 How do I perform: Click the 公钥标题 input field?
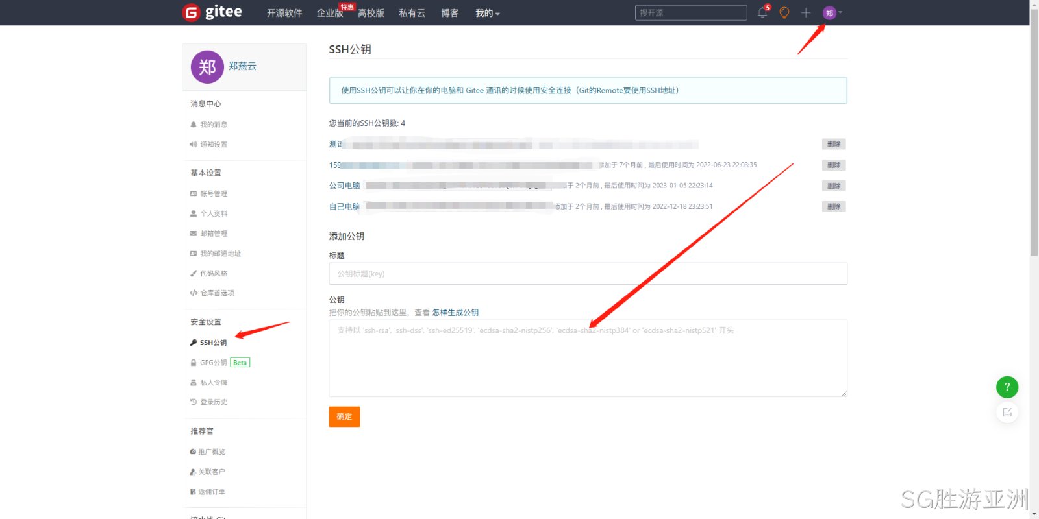coord(588,274)
